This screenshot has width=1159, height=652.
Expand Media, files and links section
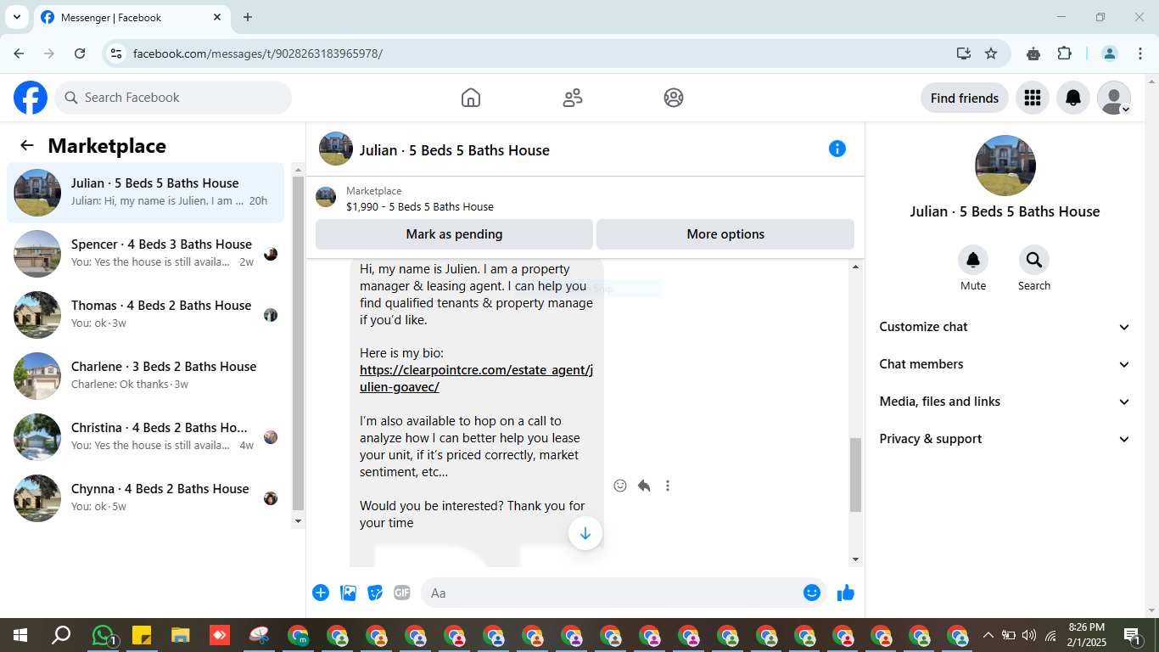(x=1005, y=402)
